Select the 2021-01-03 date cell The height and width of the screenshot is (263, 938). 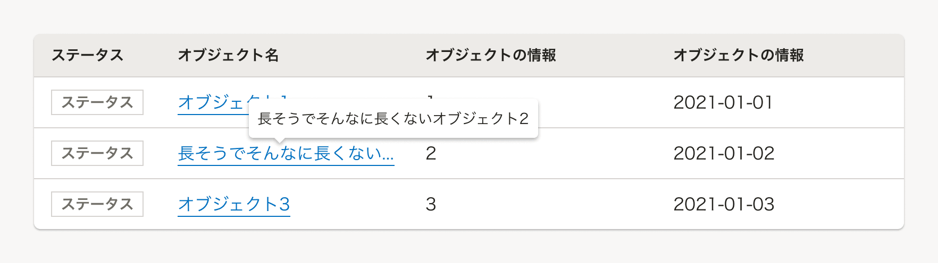click(x=724, y=204)
